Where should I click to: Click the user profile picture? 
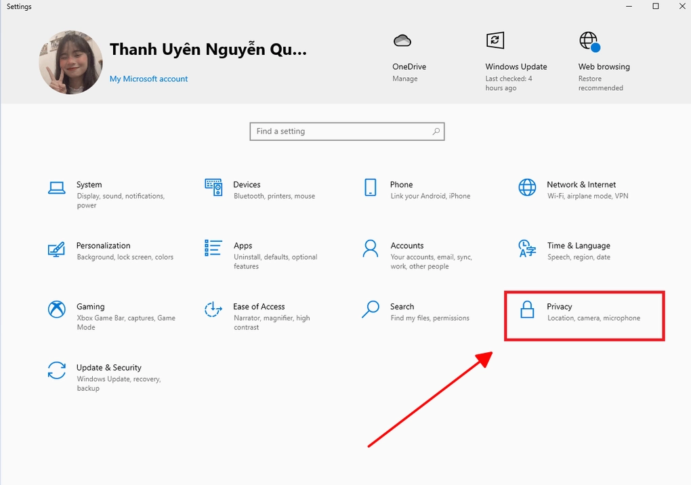tap(71, 62)
